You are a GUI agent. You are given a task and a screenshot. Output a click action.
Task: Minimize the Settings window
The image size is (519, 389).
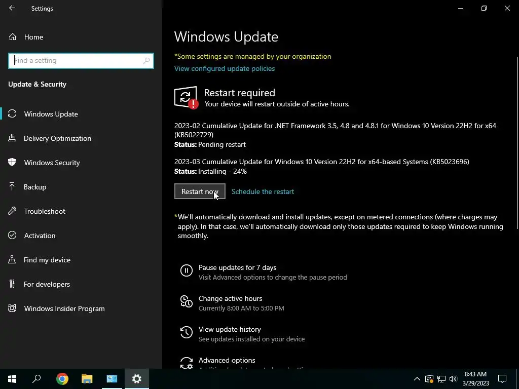coord(460,8)
